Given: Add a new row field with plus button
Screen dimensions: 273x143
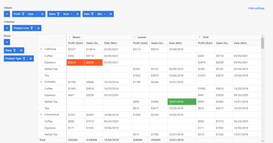Looking at the screenshot, I should tap(7, 42).
